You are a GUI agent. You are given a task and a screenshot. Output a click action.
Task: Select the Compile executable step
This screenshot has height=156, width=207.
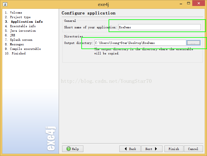23,49
